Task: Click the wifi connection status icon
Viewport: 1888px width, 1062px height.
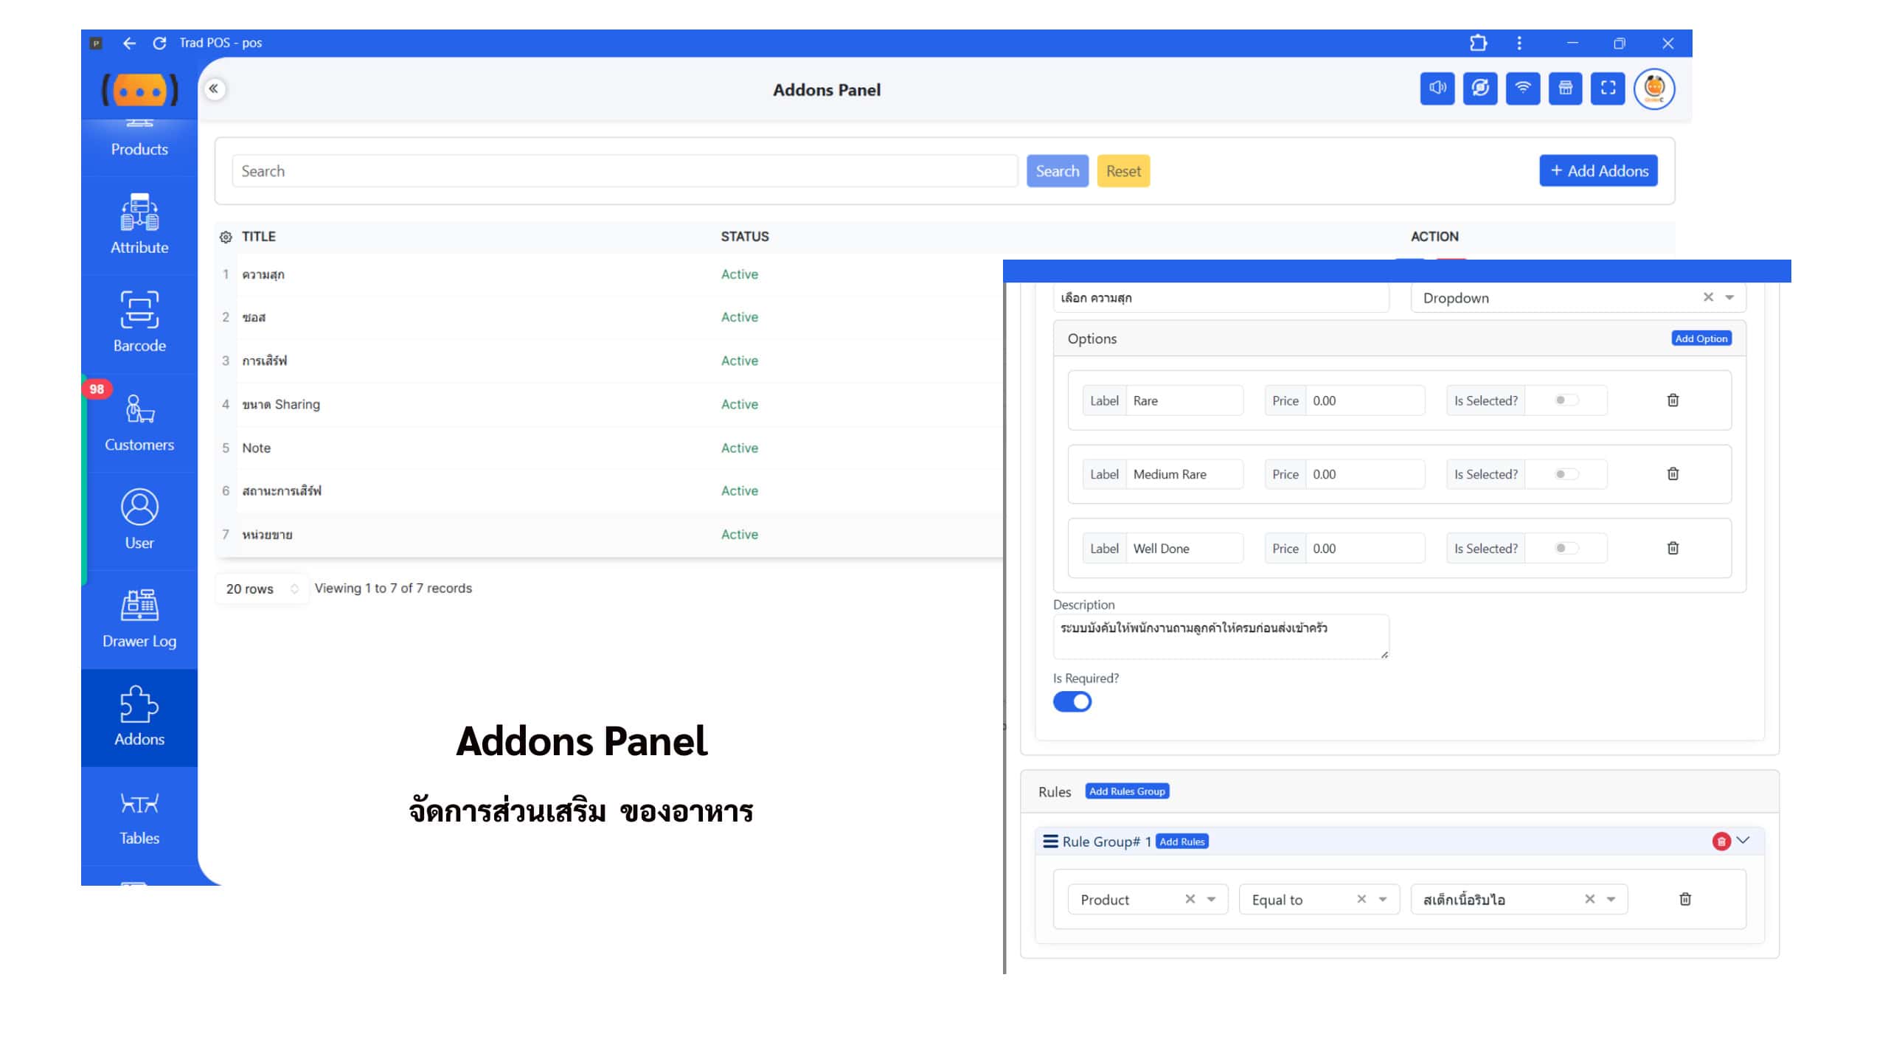Action: [x=1522, y=88]
